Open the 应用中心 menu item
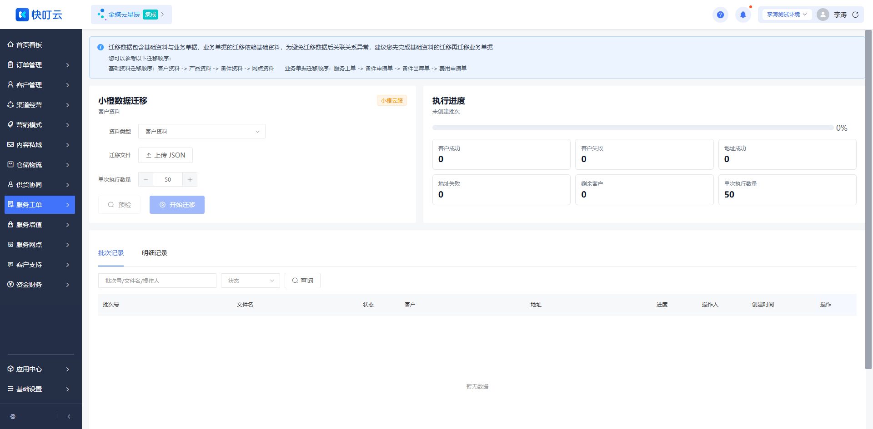The width and height of the screenshot is (873, 429). pyautogui.click(x=40, y=369)
